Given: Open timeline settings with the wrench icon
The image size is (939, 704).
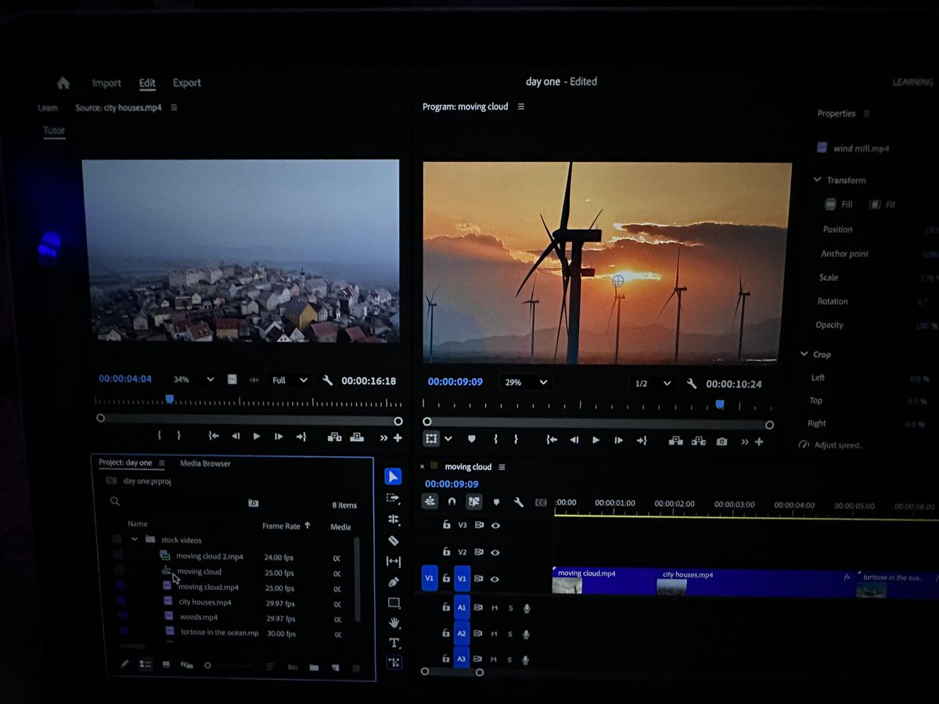Looking at the screenshot, I should pyautogui.click(x=518, y=501).
